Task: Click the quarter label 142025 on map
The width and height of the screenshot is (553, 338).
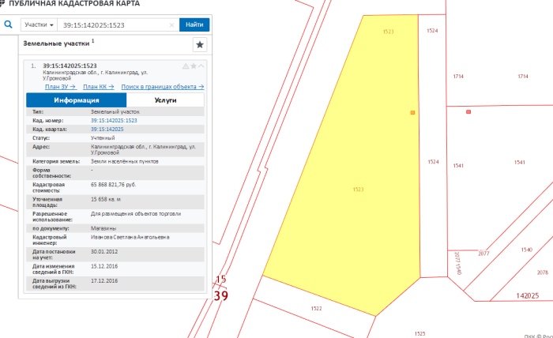Action: tap(527, 295)
